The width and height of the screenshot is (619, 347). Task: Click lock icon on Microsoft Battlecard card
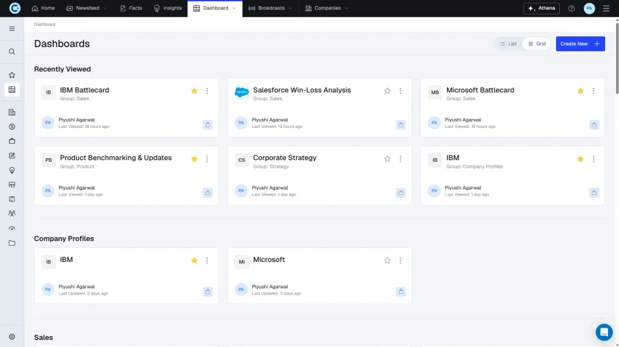point(594,124)
